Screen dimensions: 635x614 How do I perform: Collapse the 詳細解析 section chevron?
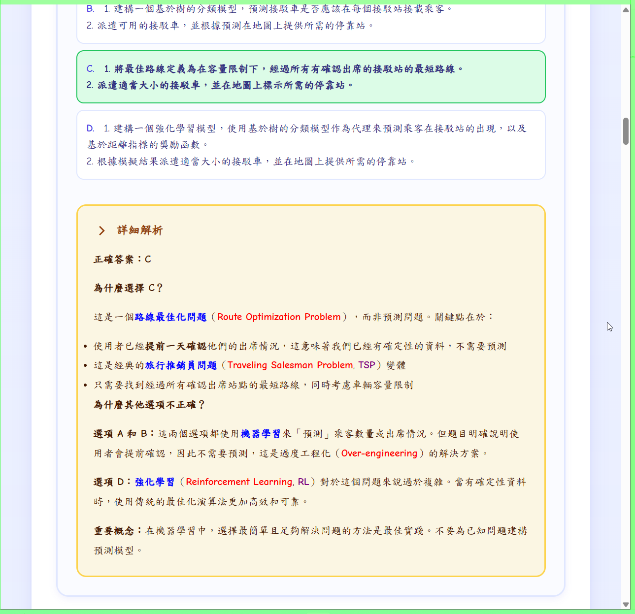pos(101,230)
